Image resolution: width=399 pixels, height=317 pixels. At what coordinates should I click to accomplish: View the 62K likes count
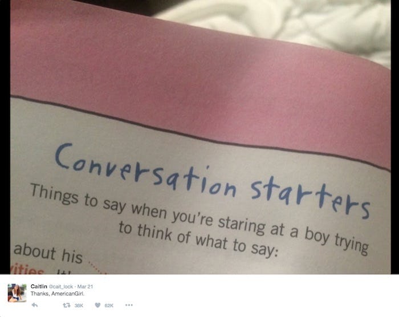pos(109,305)
